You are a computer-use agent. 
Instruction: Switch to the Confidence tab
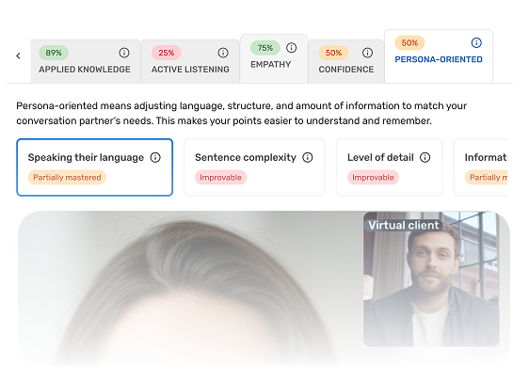point(346,61)
